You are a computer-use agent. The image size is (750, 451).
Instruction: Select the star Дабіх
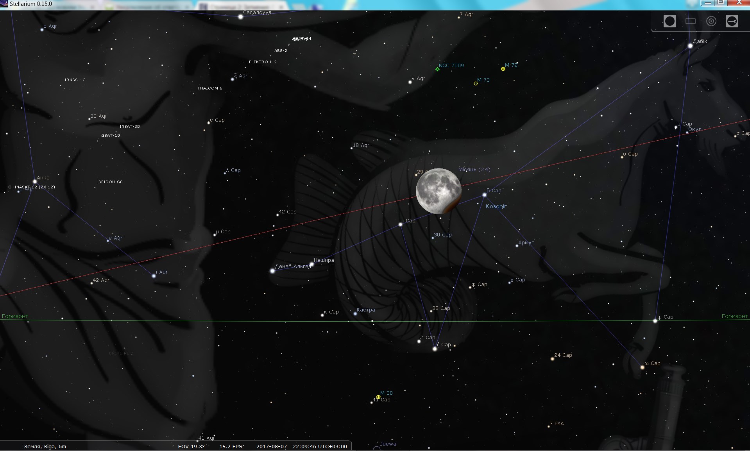pos(690,46)
